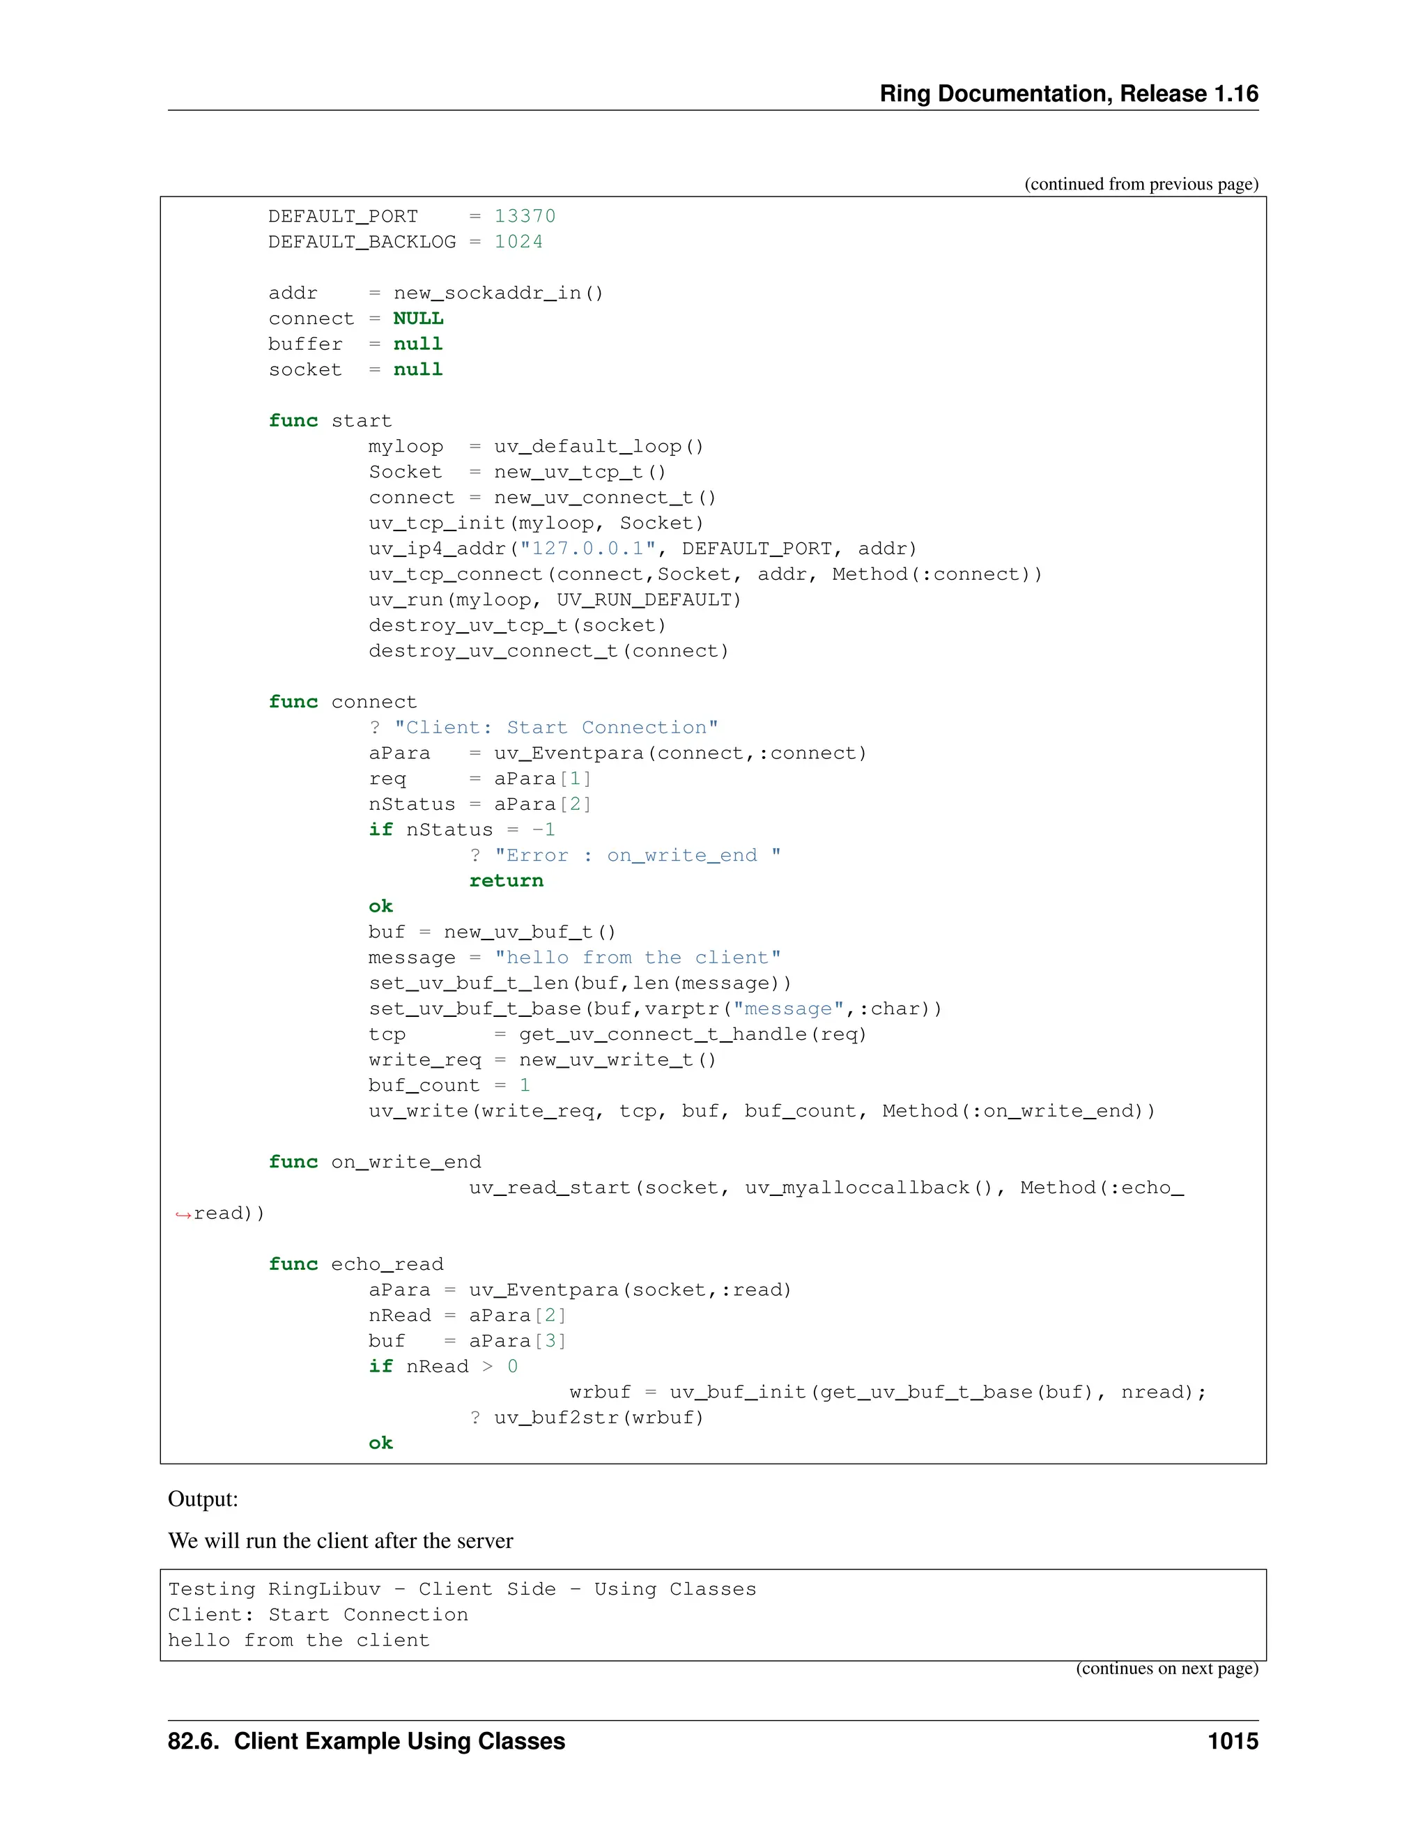This screenshot has height=1847, width=1427.
Task: Click the return keyword
Action: click(506, 880)
